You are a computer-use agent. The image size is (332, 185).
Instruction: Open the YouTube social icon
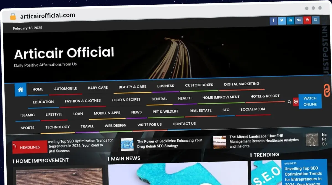point(307,20)
